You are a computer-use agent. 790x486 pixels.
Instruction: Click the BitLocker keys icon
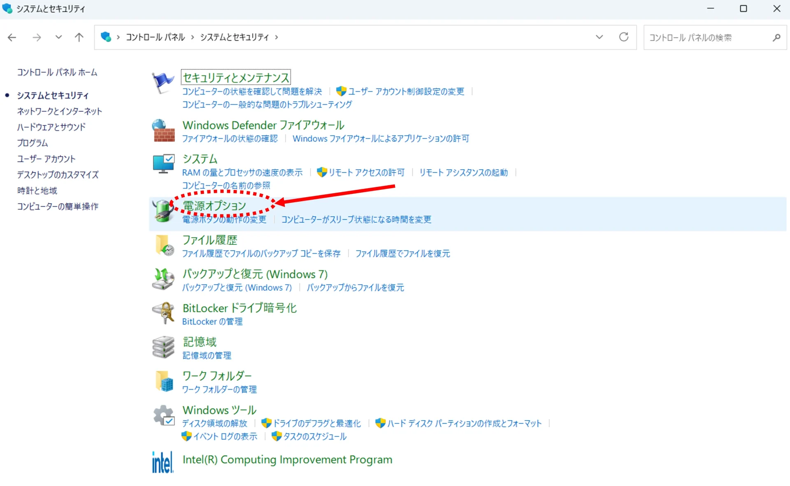(x=163, y=313)
